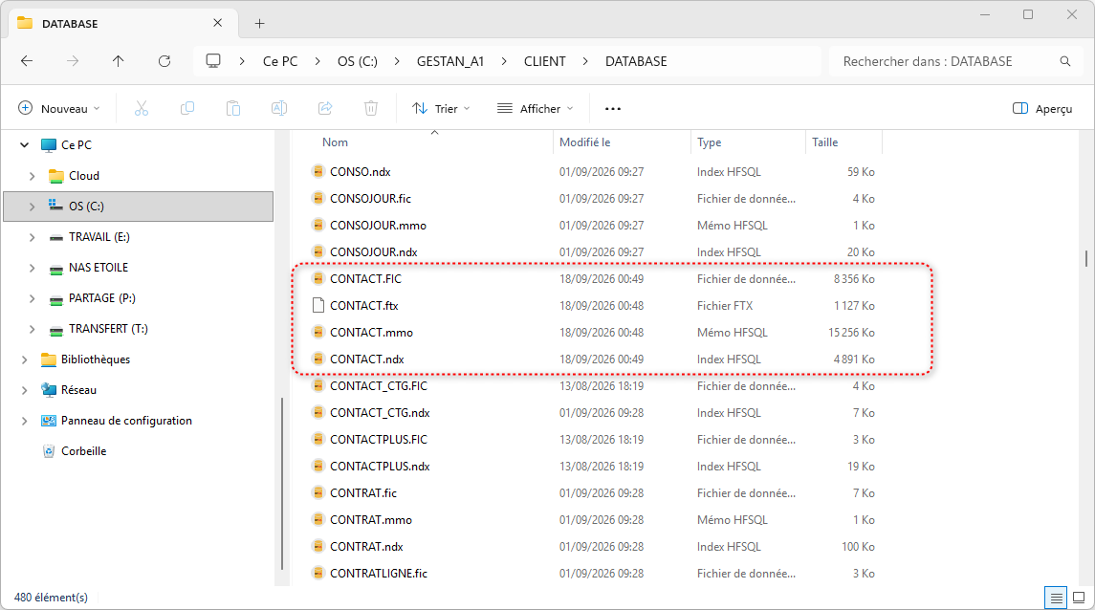The width and height of the screenshot is (1095, 610).
Task: Click the Rename icon in toolbar
Action: coord(278,108)
